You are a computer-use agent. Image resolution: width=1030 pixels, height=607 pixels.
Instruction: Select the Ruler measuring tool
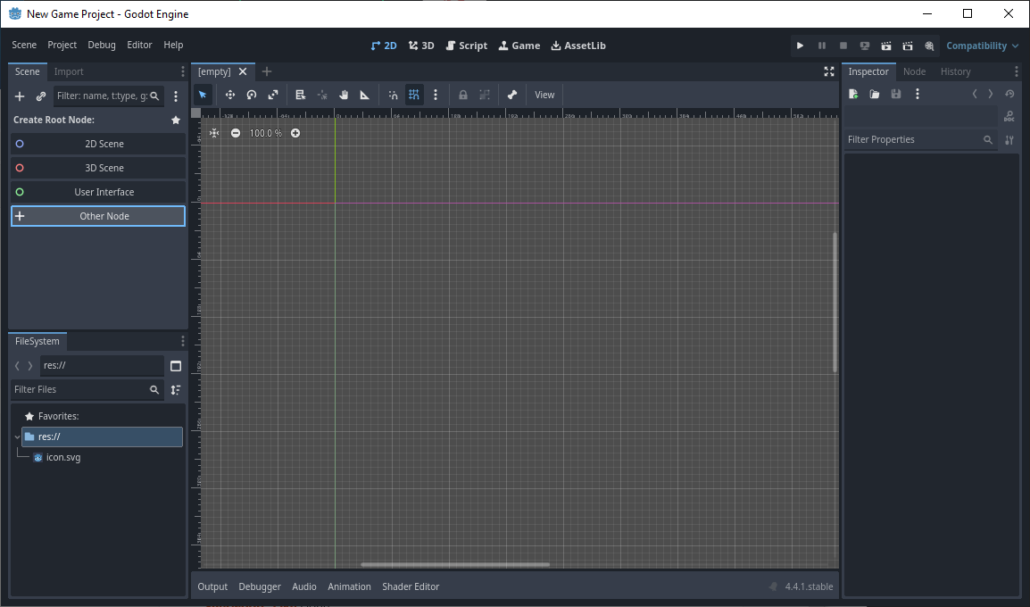(x=365, y=95)
